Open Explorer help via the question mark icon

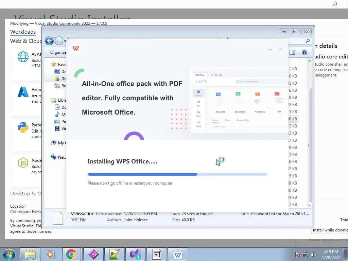[304, 52]
